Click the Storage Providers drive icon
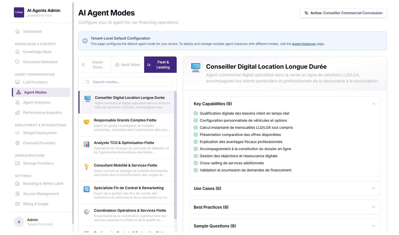Screen dimensions: 399x235 click(x=18, y=163)
